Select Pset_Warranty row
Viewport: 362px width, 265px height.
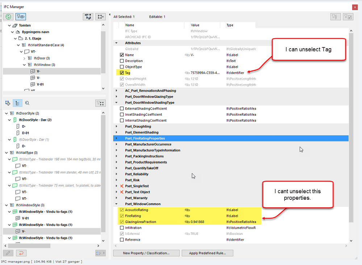point(230,198)
